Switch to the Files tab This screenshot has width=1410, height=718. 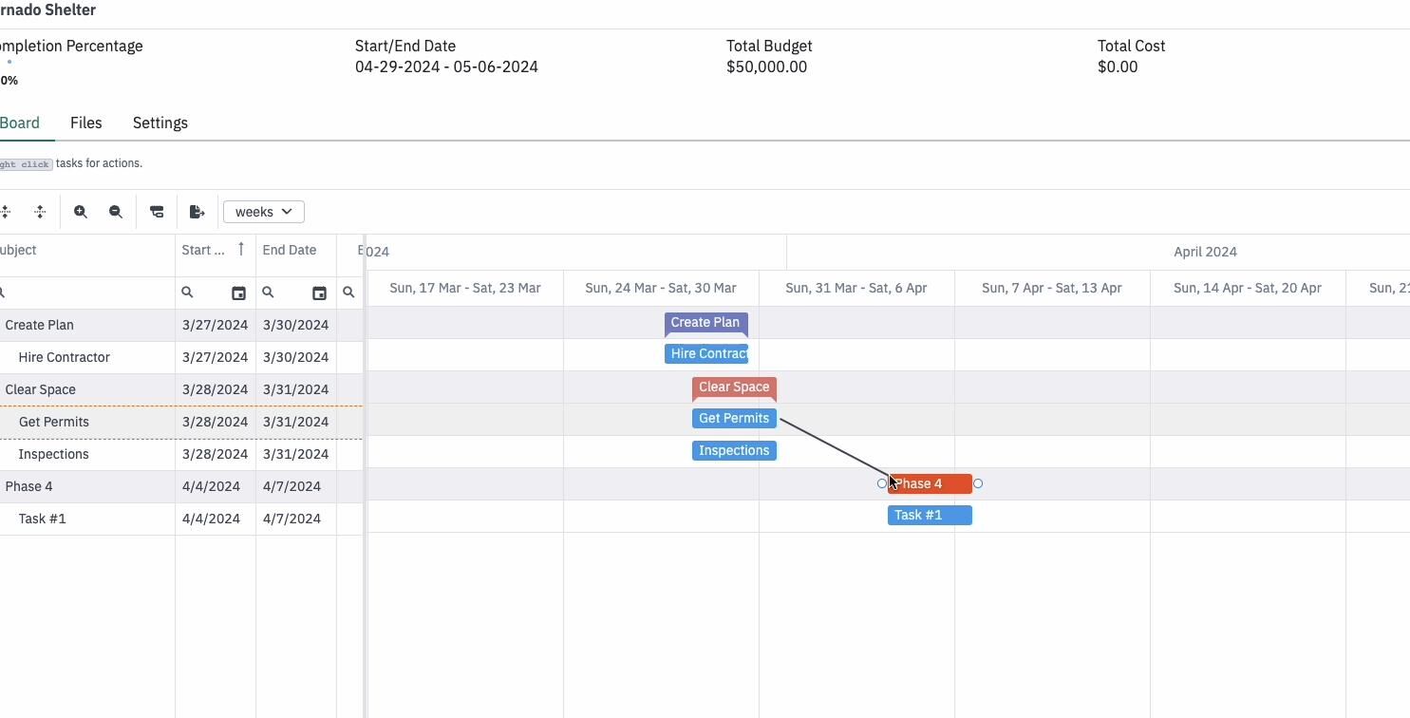tap(86, 123)
